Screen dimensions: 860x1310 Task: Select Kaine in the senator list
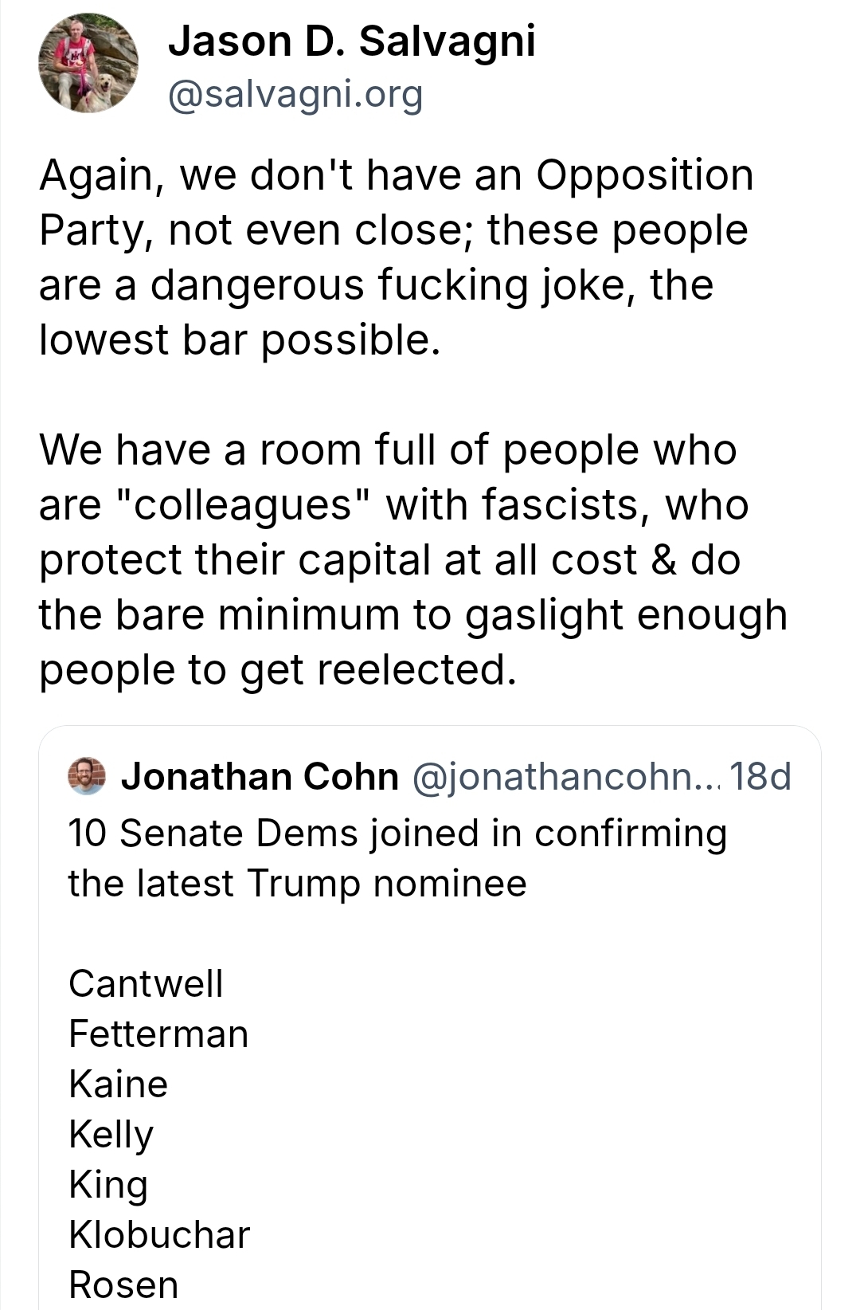(x=119, y=1084)
